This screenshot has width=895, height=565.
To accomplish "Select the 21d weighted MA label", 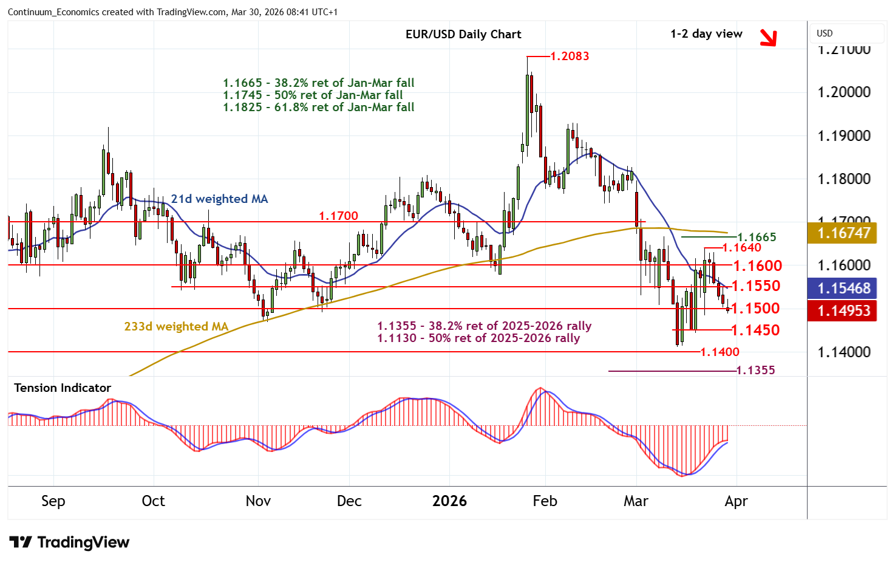I will click(219, 199).
